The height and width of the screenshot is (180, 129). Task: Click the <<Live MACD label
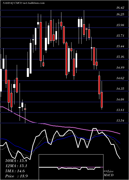click(x=109, y=173)
